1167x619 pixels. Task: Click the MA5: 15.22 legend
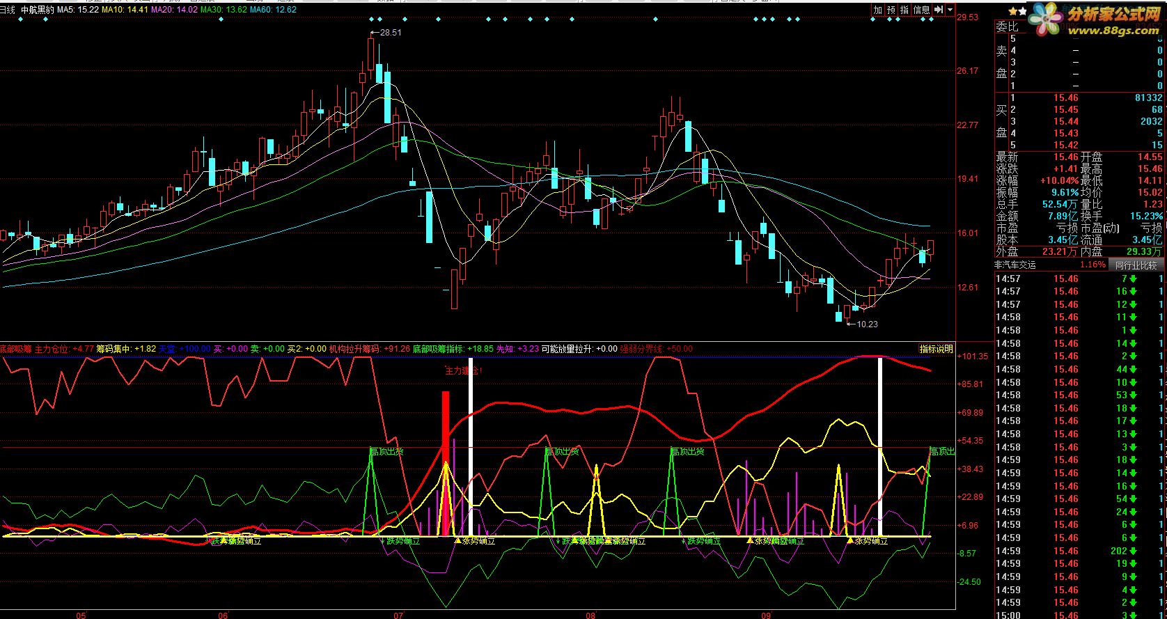pyautogui.click(x=77, y=10)
